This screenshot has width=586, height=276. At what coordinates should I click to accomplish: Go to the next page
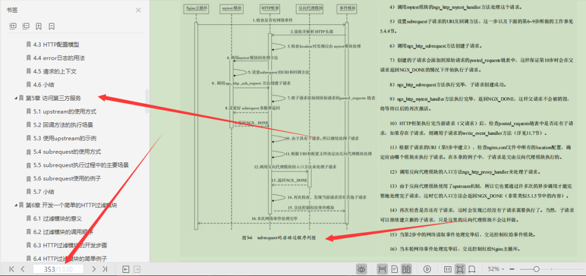pos(94,269)
